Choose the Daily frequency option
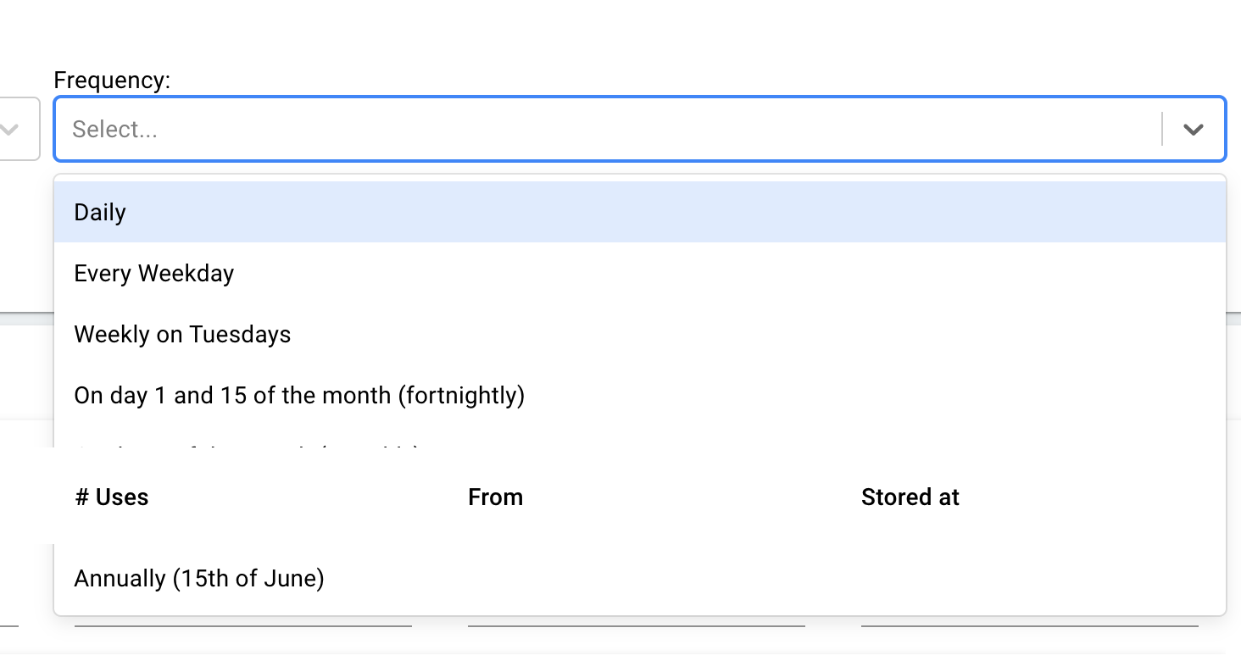 pyautogui.click(x=640, y=212)
